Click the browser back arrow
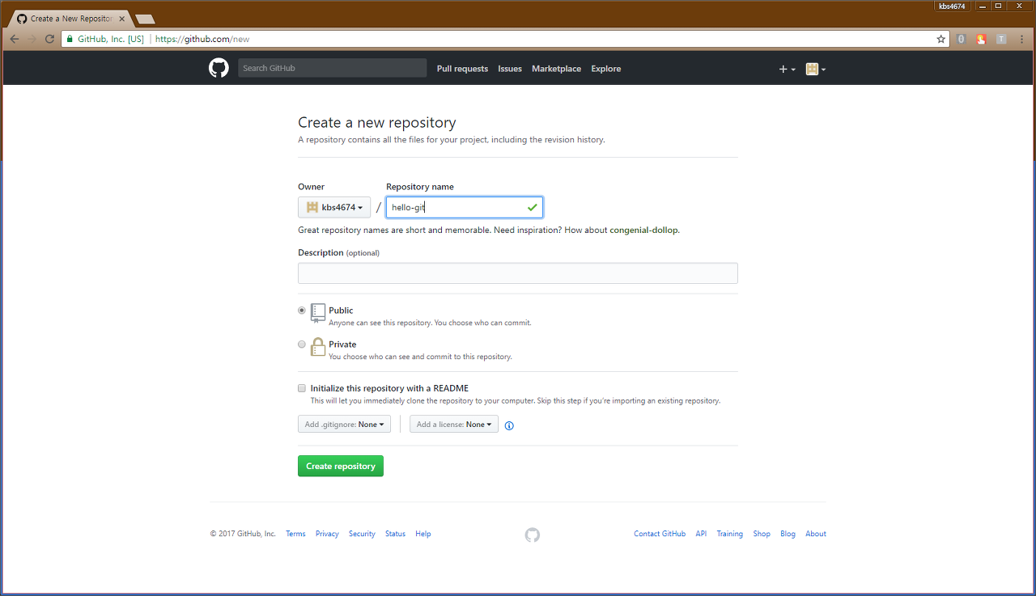1036x596 pixels. (15, 39)
